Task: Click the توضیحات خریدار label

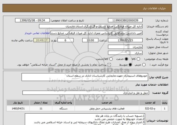Action: pyautogui.click(x=157, y=121)
